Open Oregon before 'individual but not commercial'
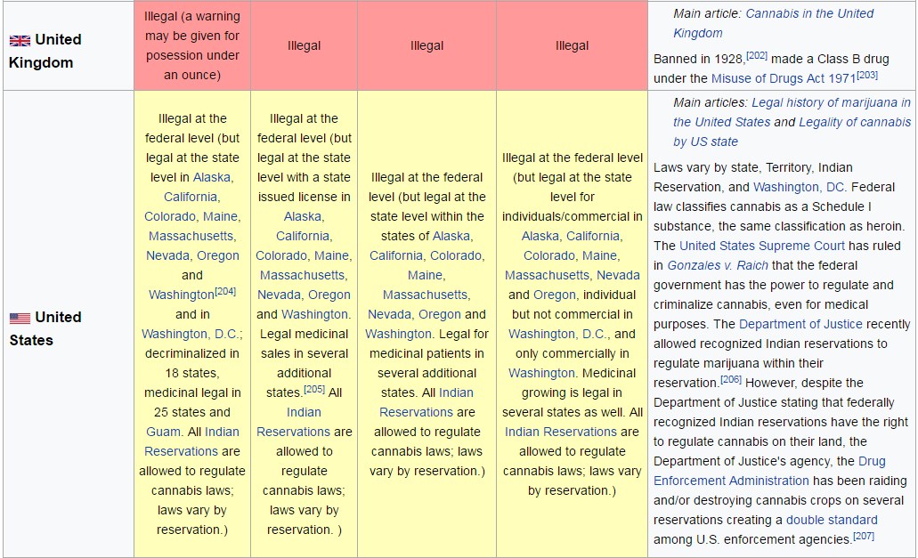Image resolution: width=918 pixels, height=558 pixels. (x=555, y=295)
